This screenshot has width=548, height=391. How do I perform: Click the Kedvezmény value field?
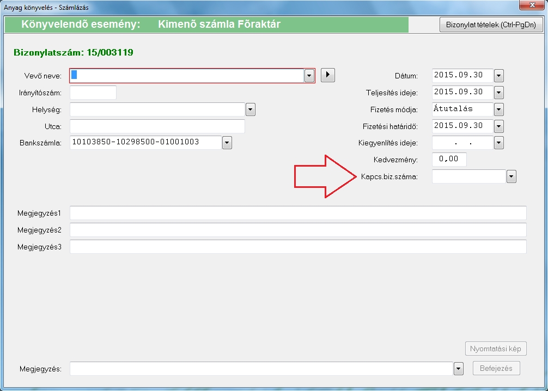click(449, 160)
